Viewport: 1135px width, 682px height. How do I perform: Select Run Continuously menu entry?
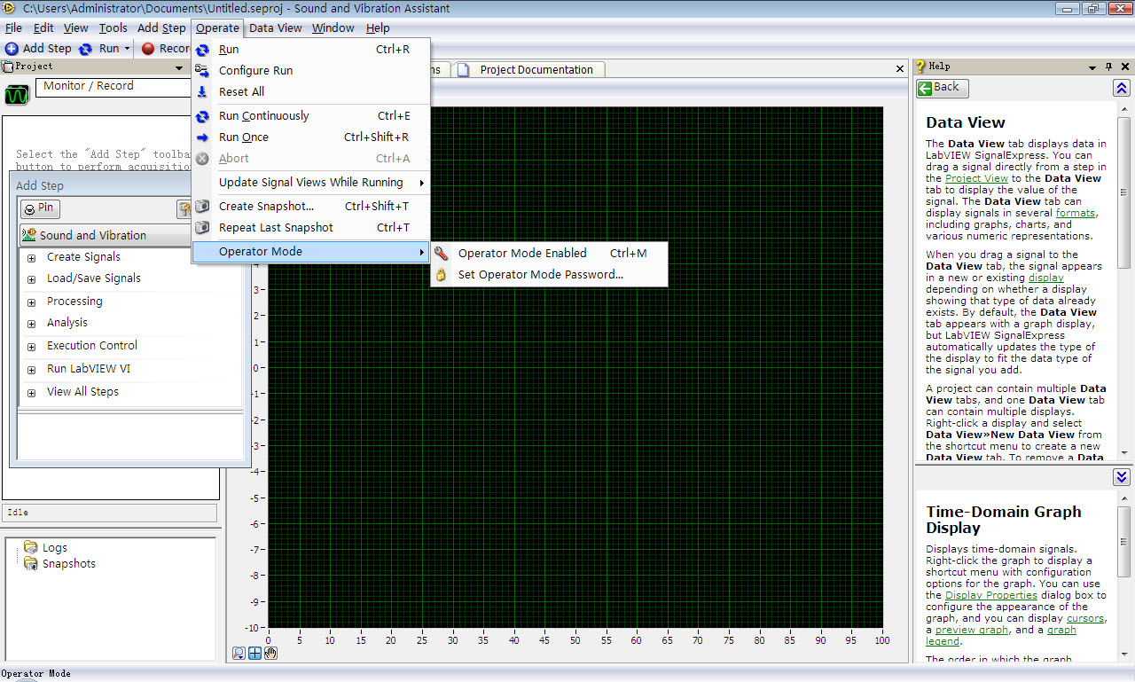(x=311, y=116)
